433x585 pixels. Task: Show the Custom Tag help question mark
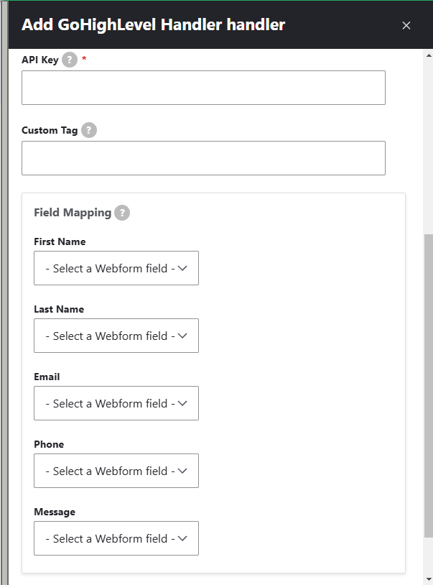pos(89,130)
